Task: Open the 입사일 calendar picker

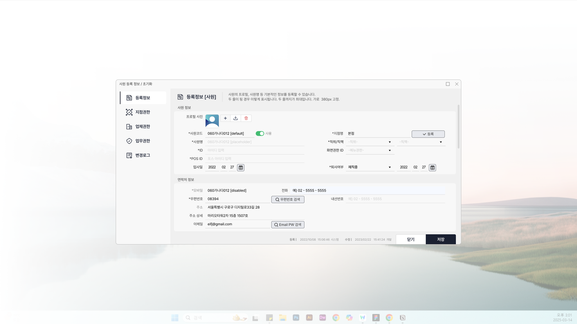Action: pos(241,167)
